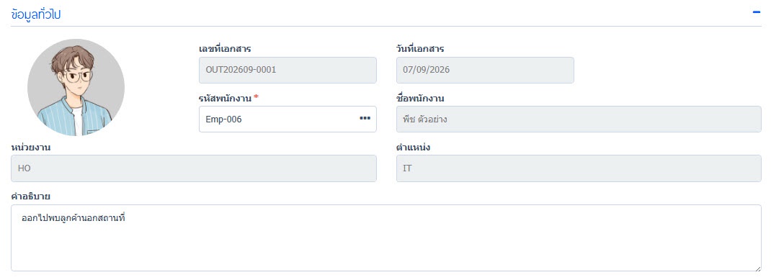The image size is (771, 280).
Task: Collapse the ข้อมูลทั่วไป section with minus icon
Action: (x=757, y=12)
